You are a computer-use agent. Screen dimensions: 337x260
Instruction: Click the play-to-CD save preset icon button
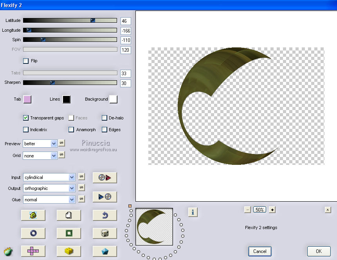[105, 197]
